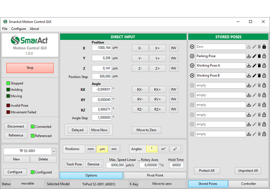The width and height of the screenshot is (270, 189).
Task: Click the Move to Zero button
Action: [146, 130]
